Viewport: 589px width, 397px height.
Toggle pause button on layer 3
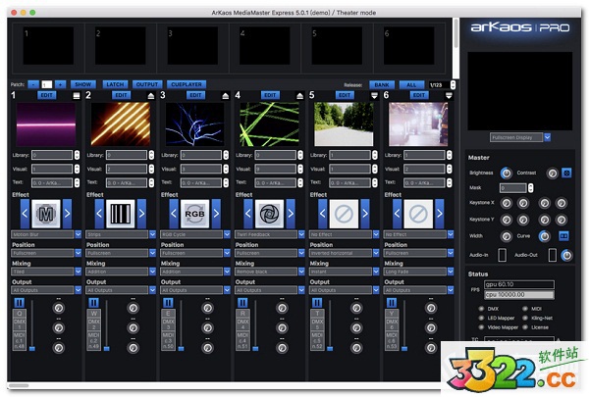[x=168, y=303]
